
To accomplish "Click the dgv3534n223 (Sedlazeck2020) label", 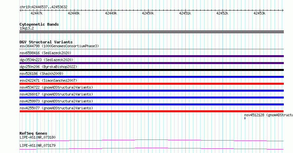I will pos(46,60).
